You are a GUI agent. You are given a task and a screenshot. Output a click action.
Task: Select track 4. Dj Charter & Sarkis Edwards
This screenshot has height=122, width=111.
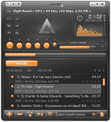coord(58,99)
